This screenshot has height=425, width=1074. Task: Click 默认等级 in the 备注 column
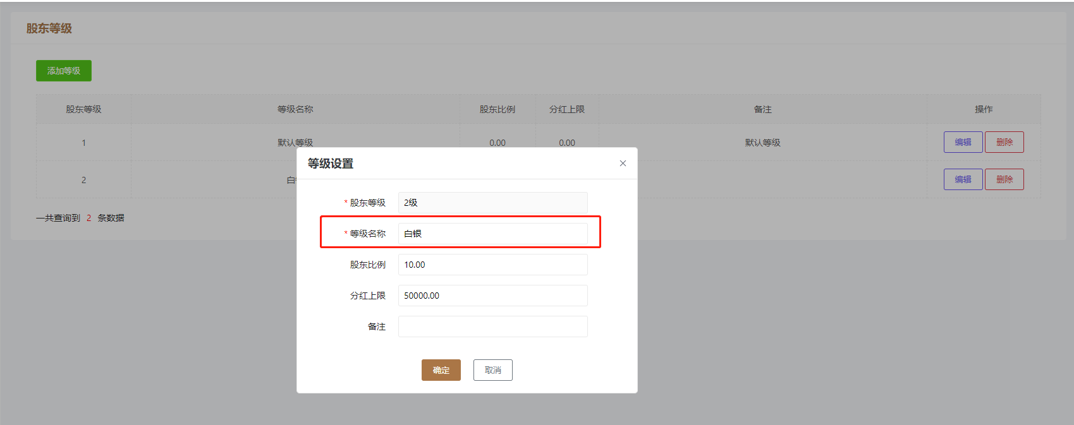tap(763, 143)
